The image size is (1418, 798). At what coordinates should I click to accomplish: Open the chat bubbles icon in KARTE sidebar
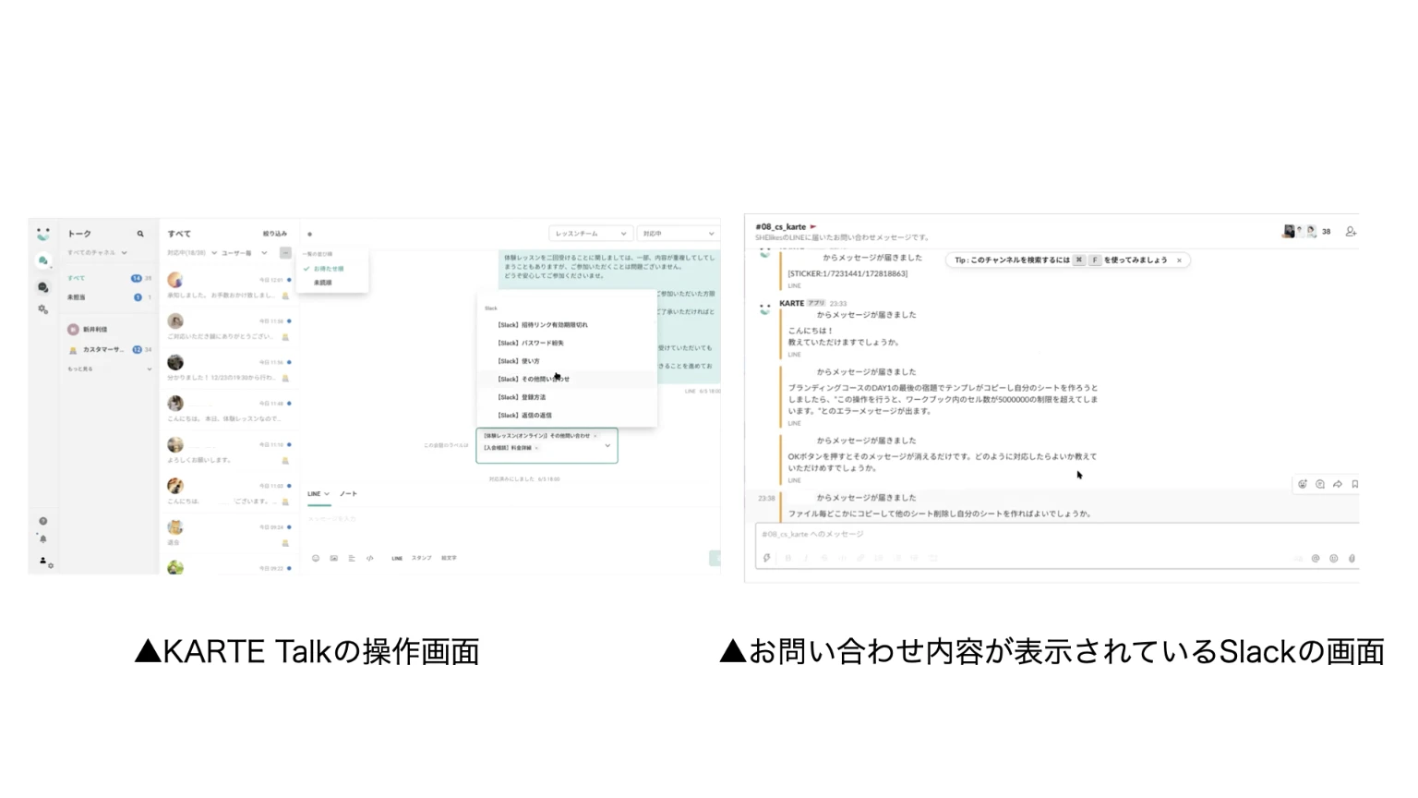pyautogui.click(x=42, y=261)
